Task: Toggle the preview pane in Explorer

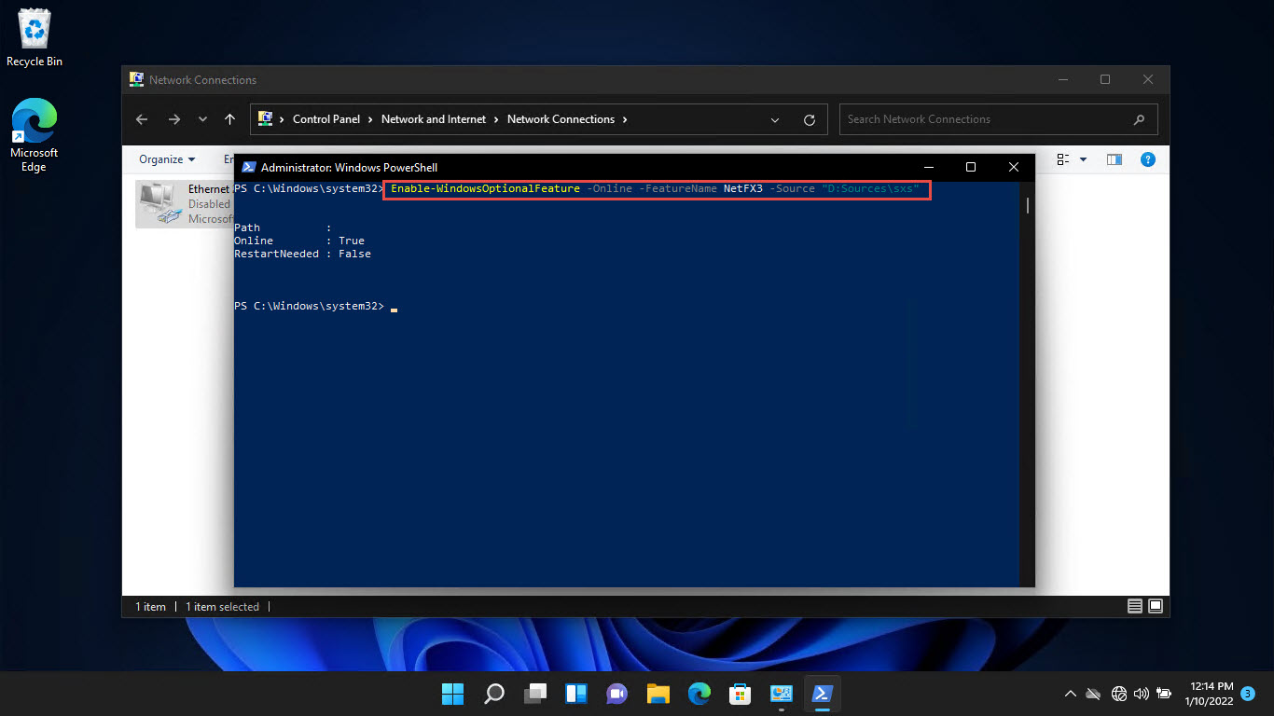Action: 1114,159
